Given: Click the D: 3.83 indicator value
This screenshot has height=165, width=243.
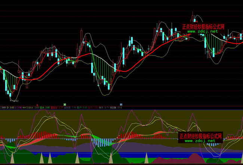Looking at the screenshot, I should [x=12, y=107].
